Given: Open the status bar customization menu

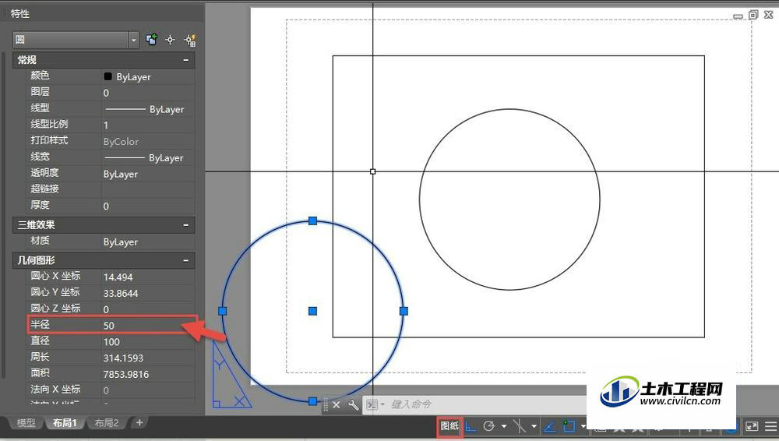Looking at the screenshot, I should 770,426.
